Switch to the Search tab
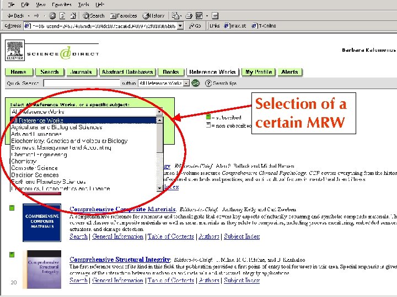Image resolution: width=397 pixels, height=297 pixels. (x=50, y=72)
